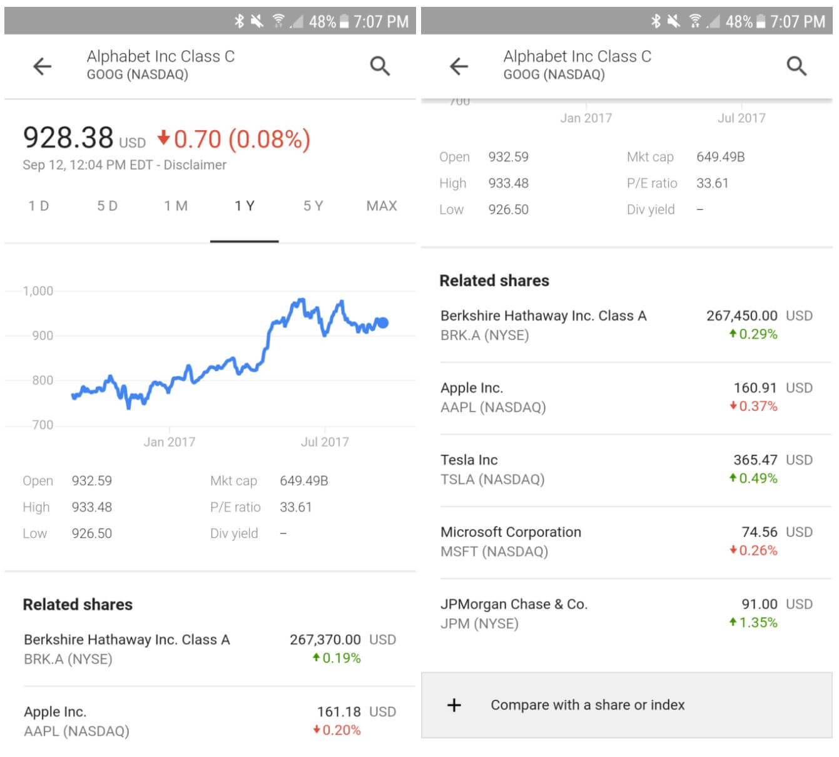839x757 pixels.
Task: Tap back arrow on right screen
Action: (x=459, y=66)
